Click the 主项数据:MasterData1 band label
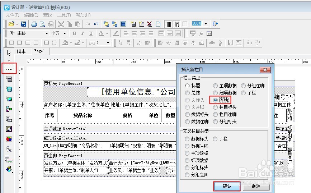The image size is (311, 193). click(65, 129)
